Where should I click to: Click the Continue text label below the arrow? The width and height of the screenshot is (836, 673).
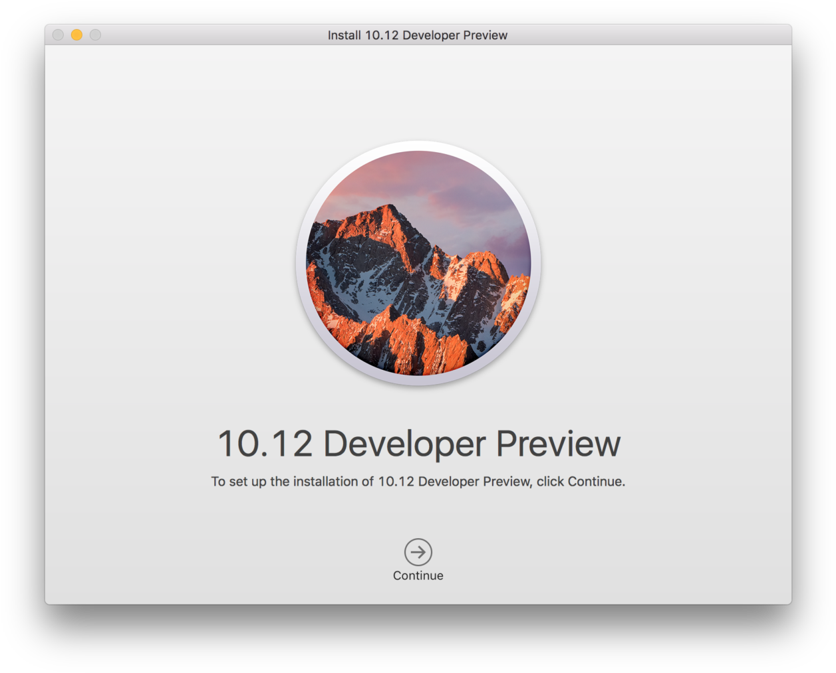pyautogui.click(x=418, y=576)
